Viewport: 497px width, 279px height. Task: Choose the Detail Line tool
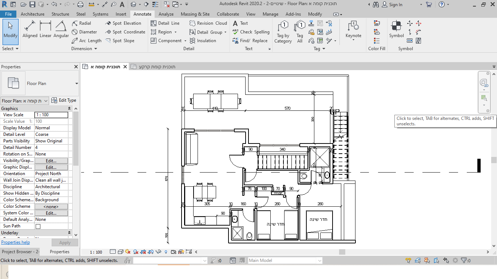[165, 23]
